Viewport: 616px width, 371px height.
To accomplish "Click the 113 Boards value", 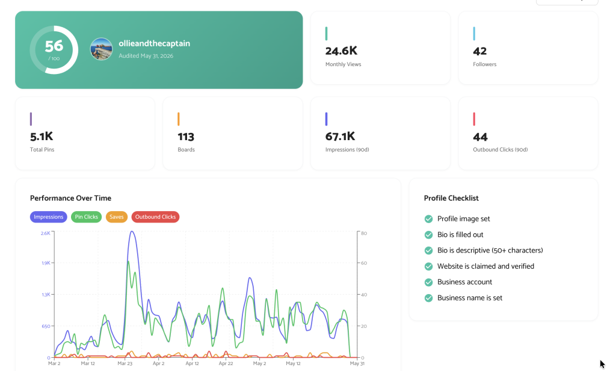I will coord(186,136).
